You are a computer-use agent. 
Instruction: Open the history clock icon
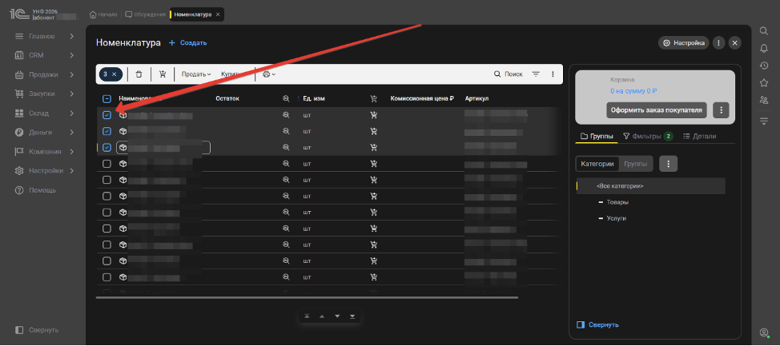pos(763,66)
